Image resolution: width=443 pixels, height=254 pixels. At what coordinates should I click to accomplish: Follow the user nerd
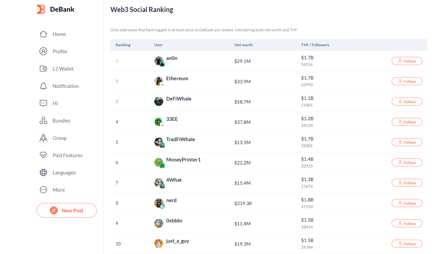click(x=407, y=203)
